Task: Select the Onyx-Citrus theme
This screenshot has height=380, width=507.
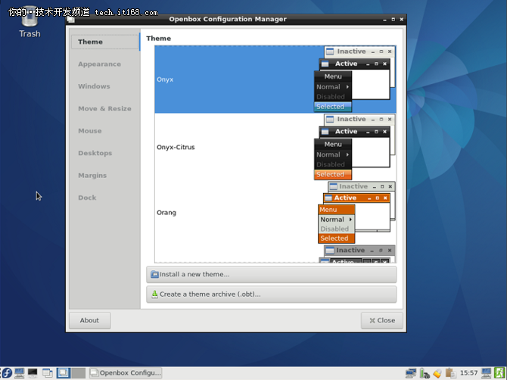Action: (275, 147)
